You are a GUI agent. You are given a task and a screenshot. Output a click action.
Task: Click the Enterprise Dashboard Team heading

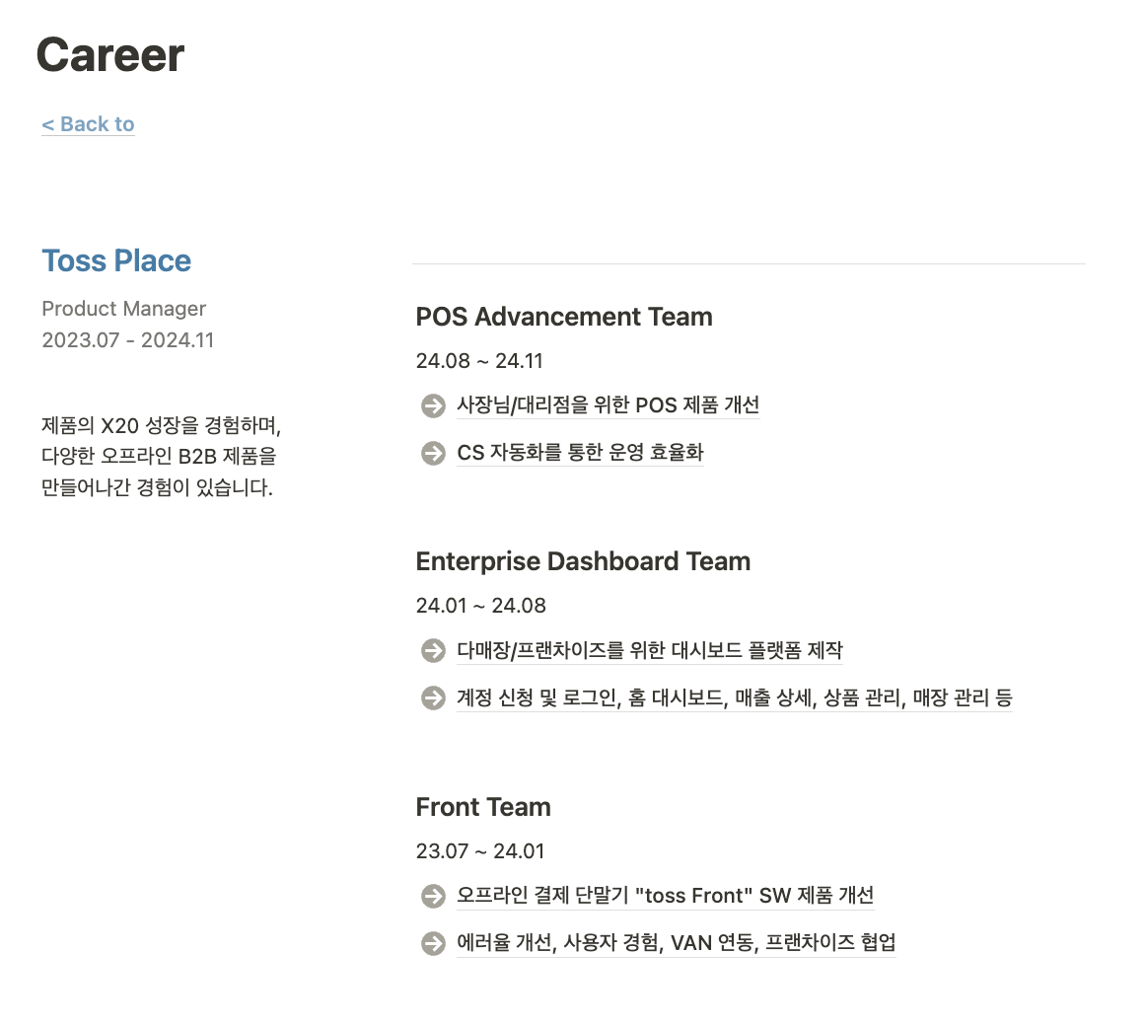click(583, 561)
